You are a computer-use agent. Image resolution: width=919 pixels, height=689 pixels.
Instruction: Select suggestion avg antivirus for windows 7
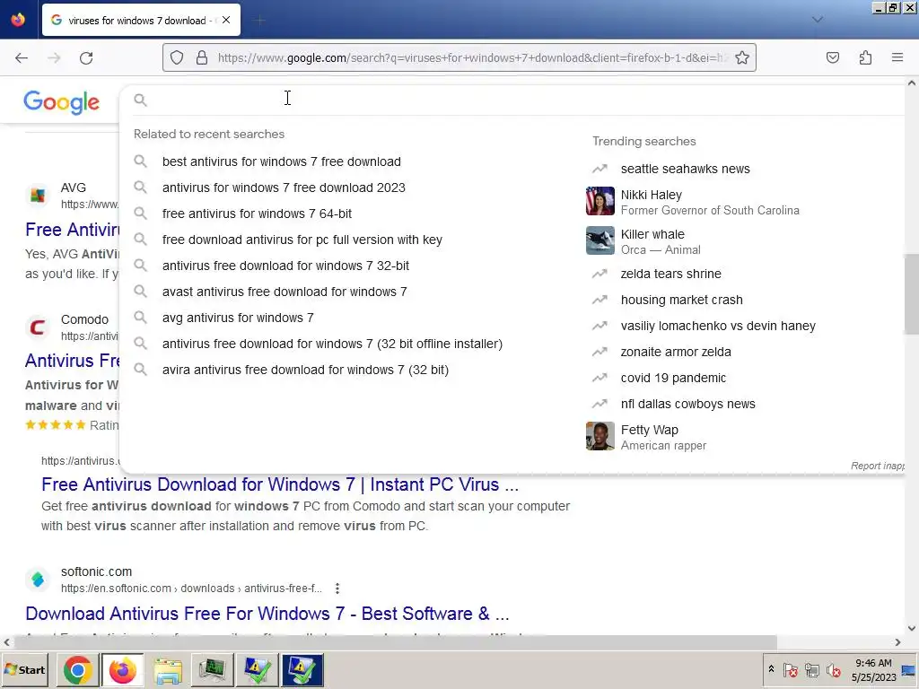click(238, 318)
